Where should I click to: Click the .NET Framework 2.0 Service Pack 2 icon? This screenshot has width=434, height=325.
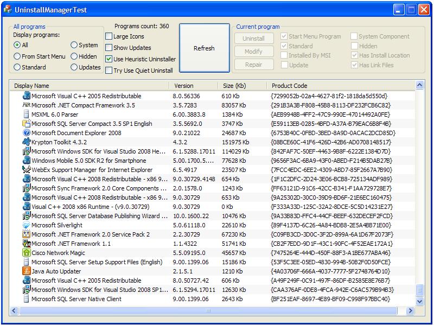coord(26,234)
